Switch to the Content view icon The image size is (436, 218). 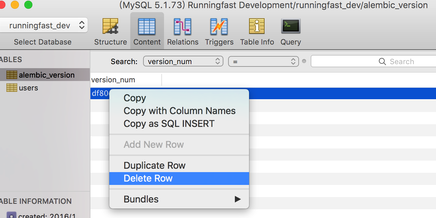[x=147, y=27]
